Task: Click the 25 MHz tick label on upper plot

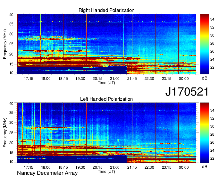Action: (11, 44)
